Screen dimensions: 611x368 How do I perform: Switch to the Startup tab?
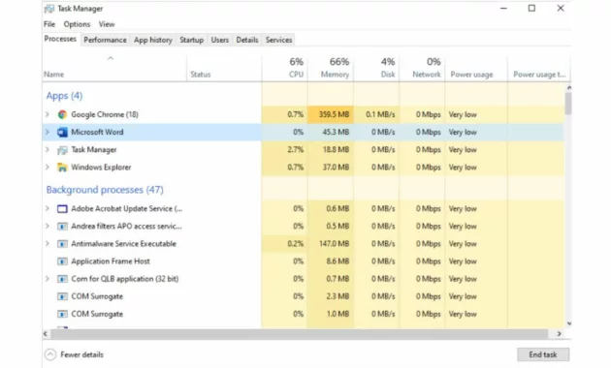click(191, 40)
